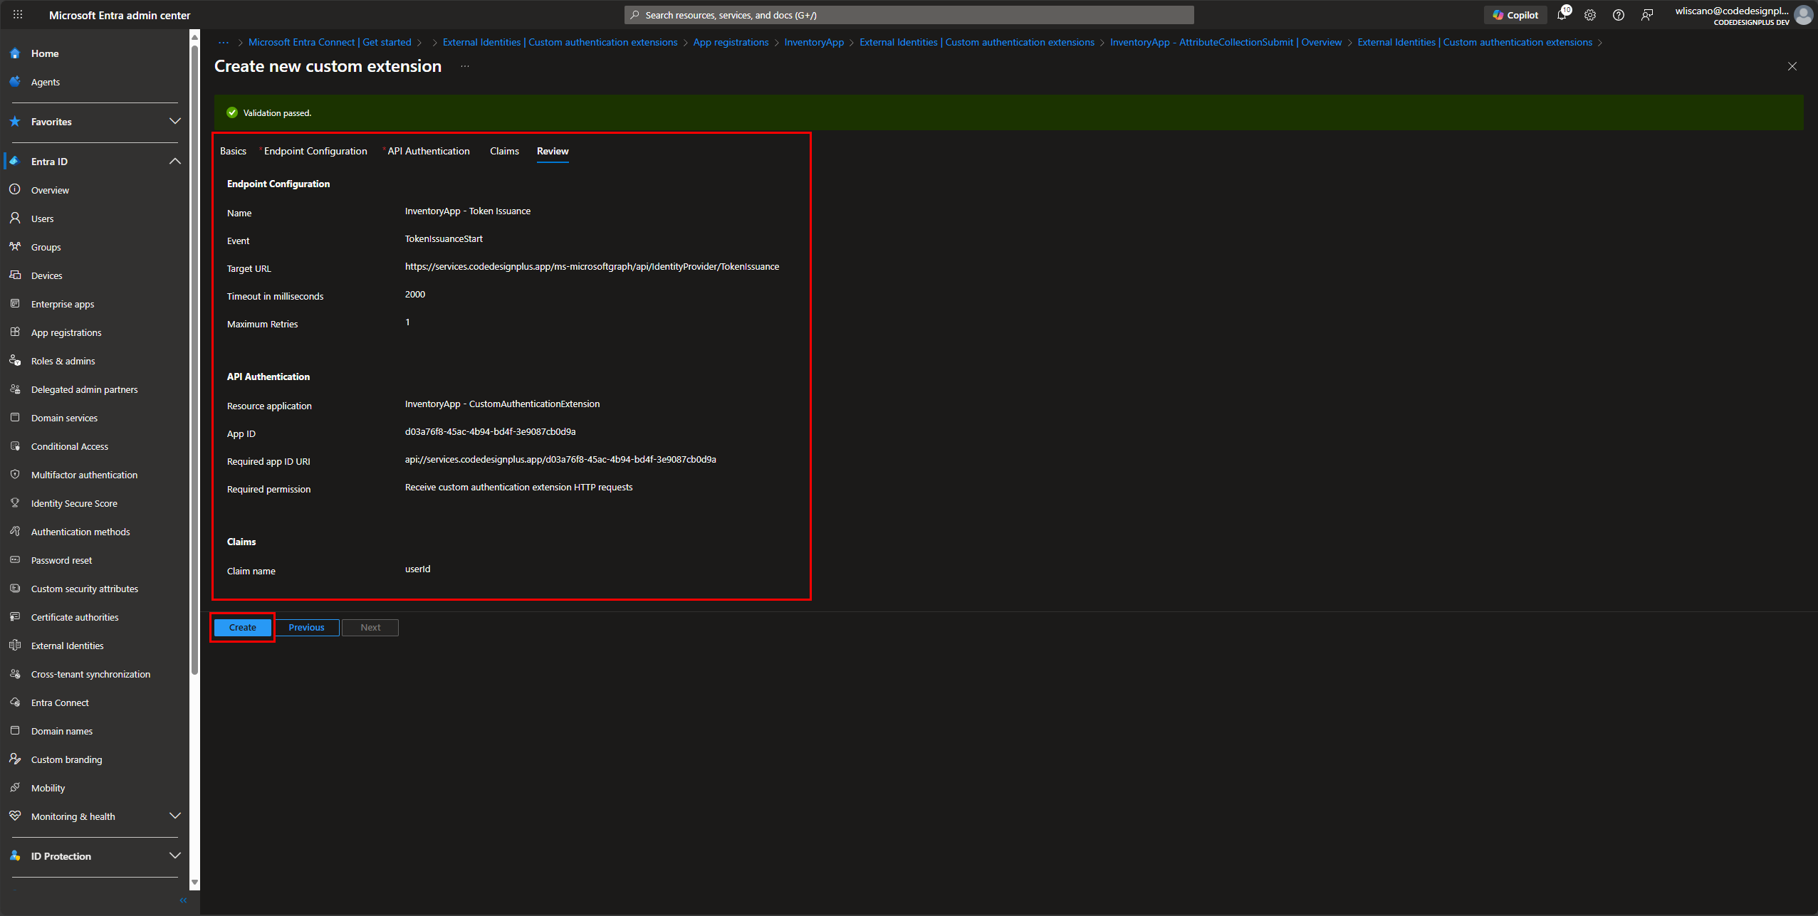Screen dimensions: 1818x916
Task: Open the user account avatar
Action: (x=1803, y=15)
